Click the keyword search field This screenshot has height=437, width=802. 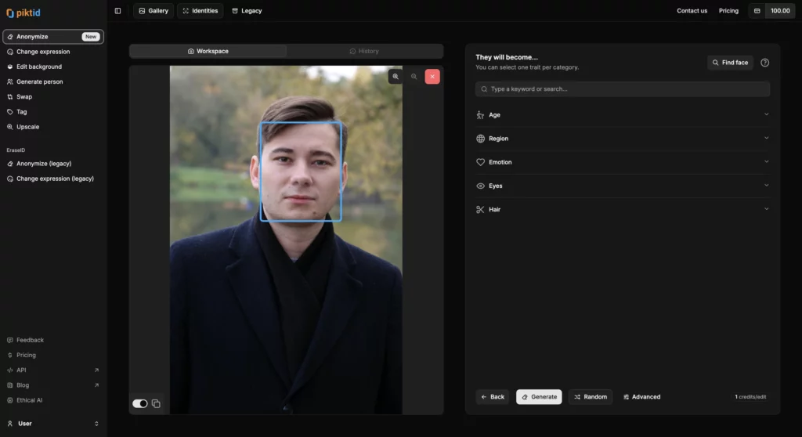pyautogui.click(x=623, y=89)
